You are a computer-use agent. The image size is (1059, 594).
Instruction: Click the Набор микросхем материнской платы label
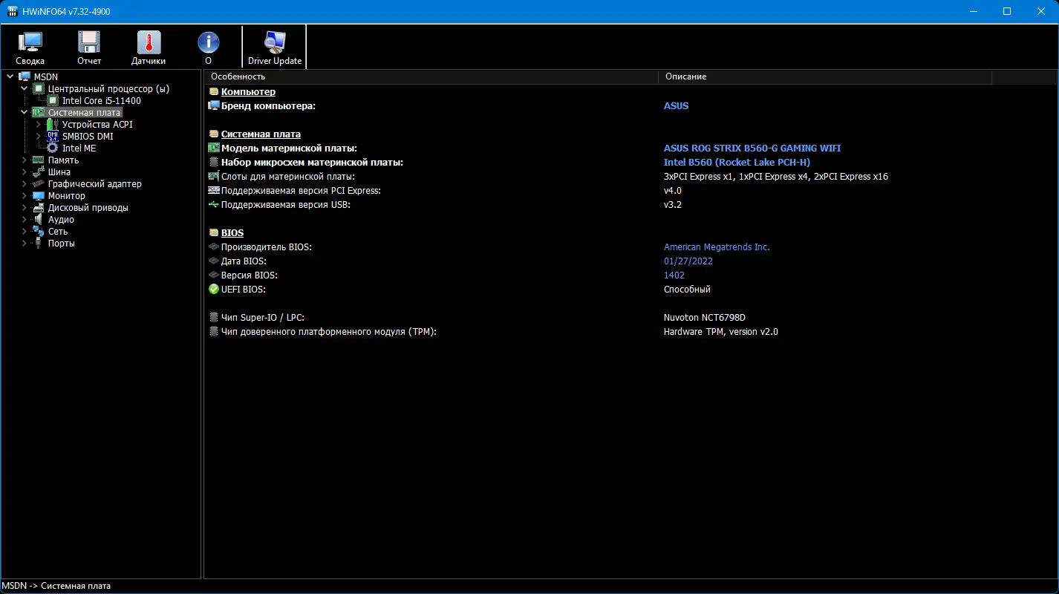(312, 162)
